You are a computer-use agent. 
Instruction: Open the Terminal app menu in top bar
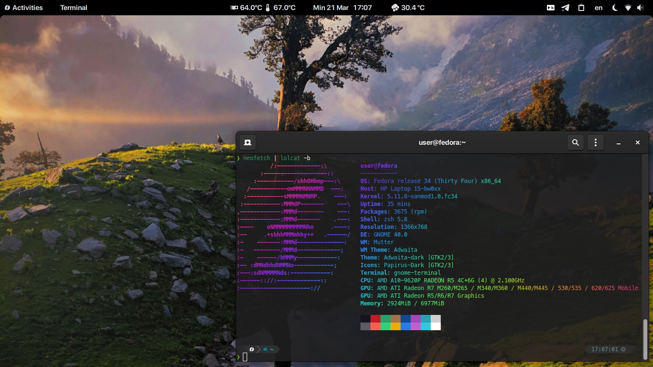pos(74,8)
